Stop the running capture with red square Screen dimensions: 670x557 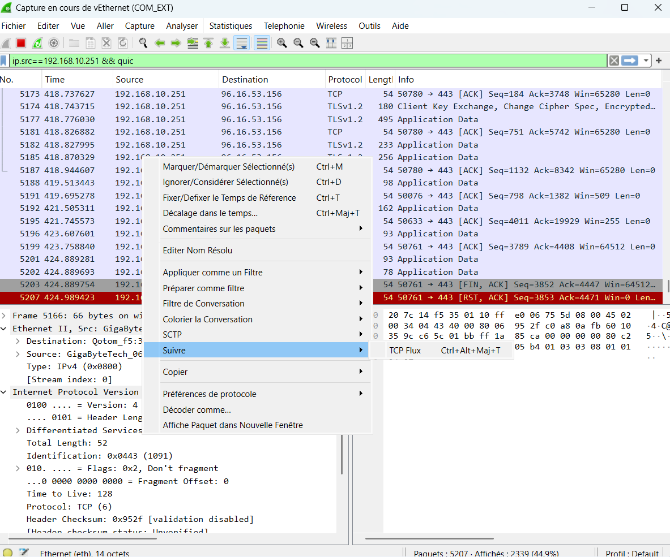tap(21, 43)
